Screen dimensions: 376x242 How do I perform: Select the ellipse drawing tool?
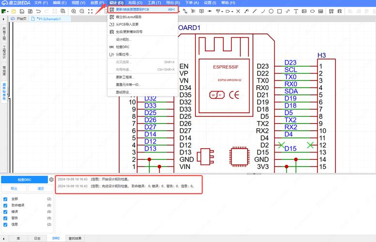pos(312,11)
